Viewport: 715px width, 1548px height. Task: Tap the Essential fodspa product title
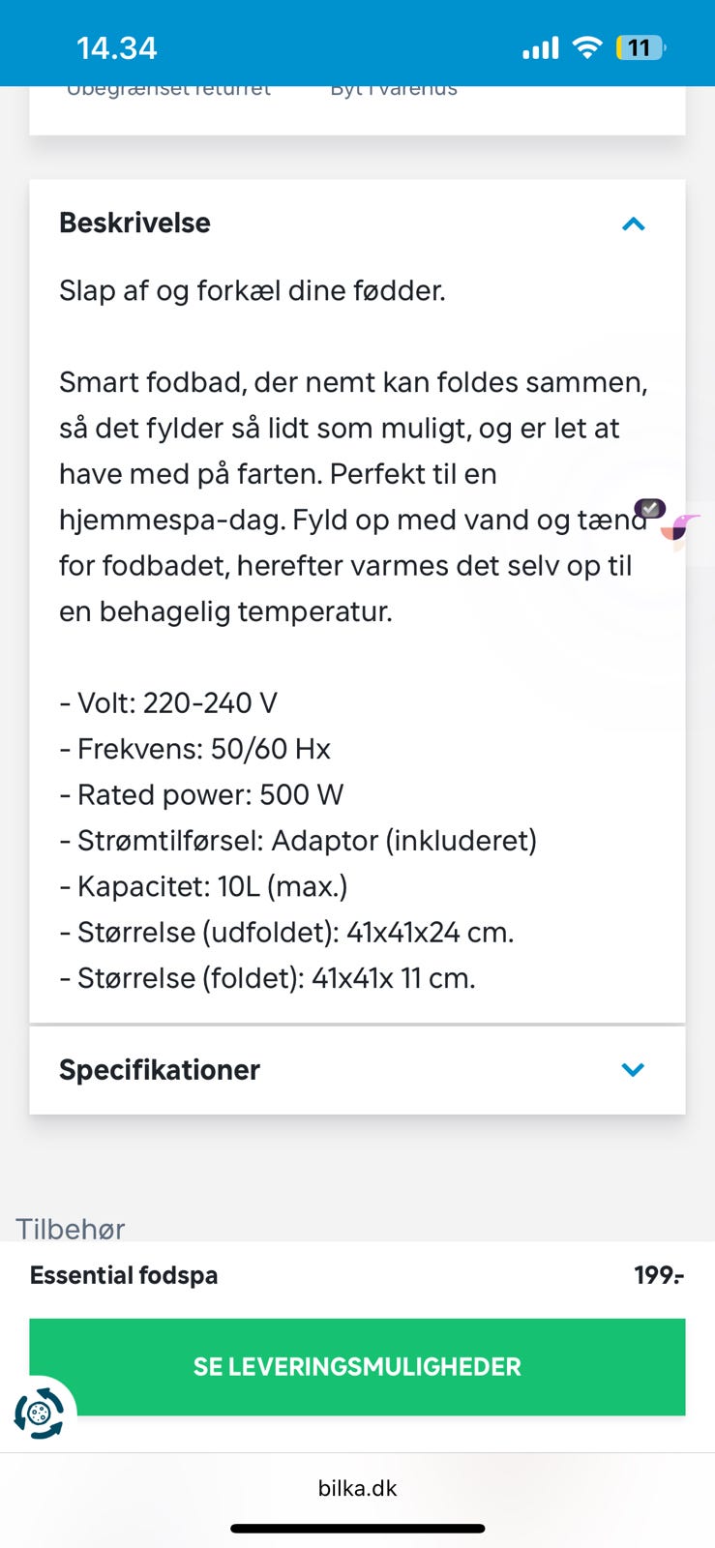coord(124,1275)
